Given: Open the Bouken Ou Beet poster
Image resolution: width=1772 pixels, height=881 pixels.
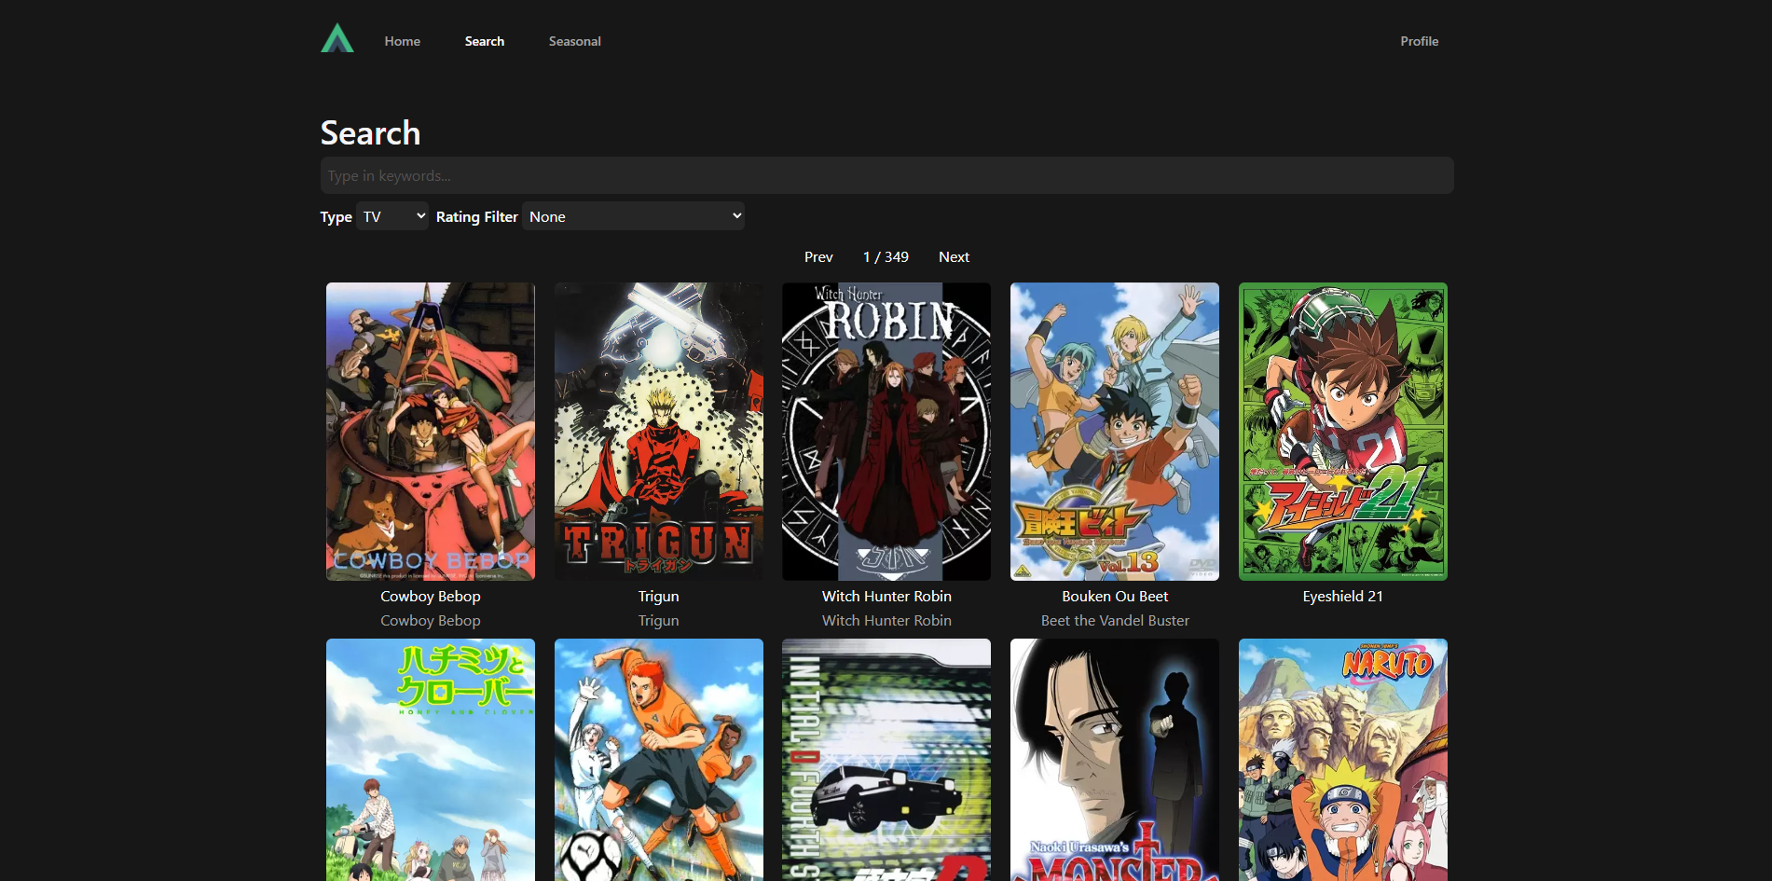Looking at the screenshot, I should point(1115,432).
